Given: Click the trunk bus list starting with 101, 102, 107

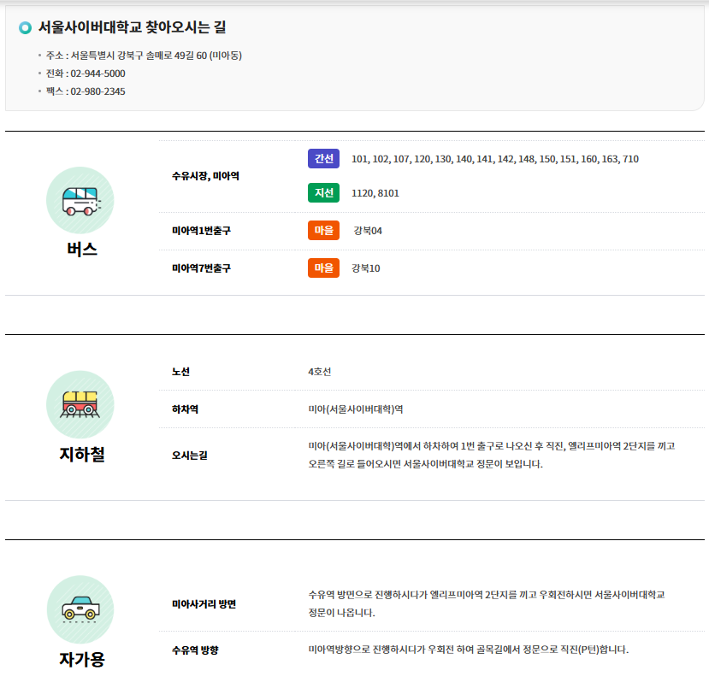Looking at the screenshot, I should click(x=495, y=159).
